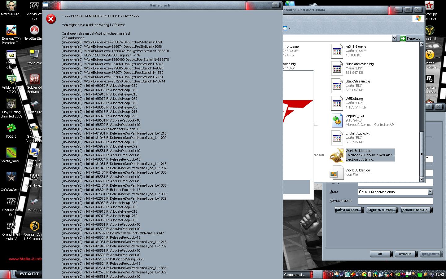Viewport: 446px width, 279px height.
Task: Launch the CoDWaWmp desktop shortcut
Action: (11, 182)
